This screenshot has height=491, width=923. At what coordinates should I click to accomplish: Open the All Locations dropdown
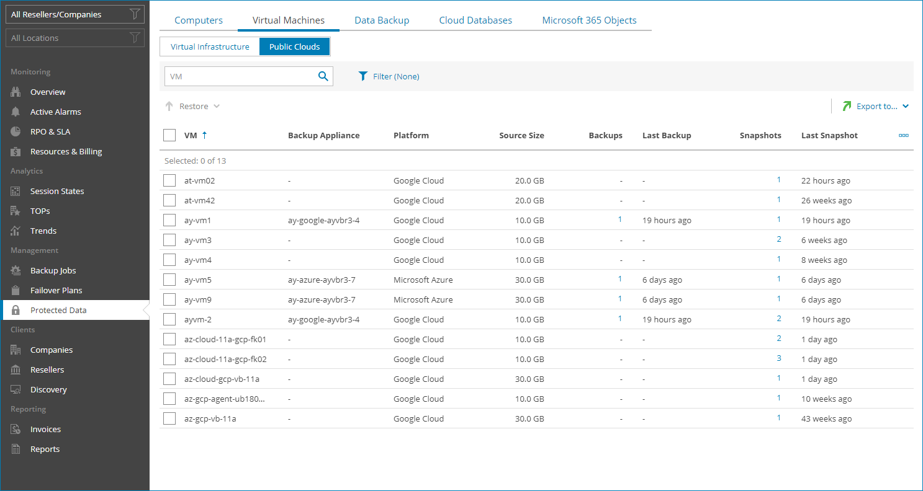(75, 38)
